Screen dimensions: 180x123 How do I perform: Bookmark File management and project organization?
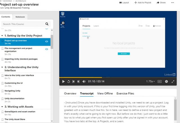[2, 49]
